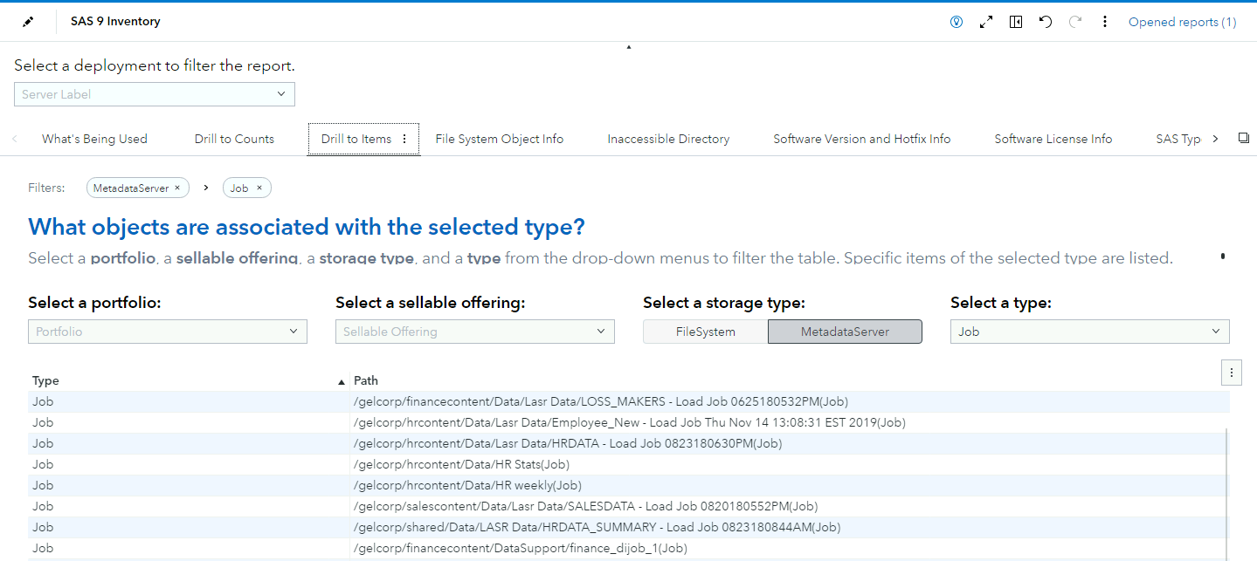Open the Server Label dropdown
Viewport: 1257px width, 561px height.
(x=154, y=93)
